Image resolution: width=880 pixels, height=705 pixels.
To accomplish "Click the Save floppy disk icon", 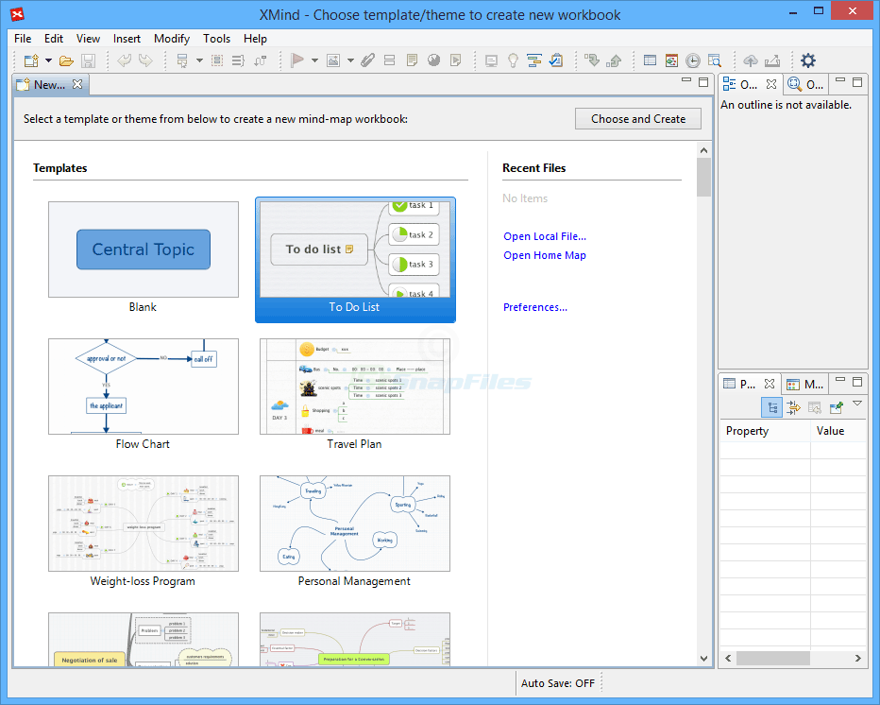I will click(x=88, y=60).
